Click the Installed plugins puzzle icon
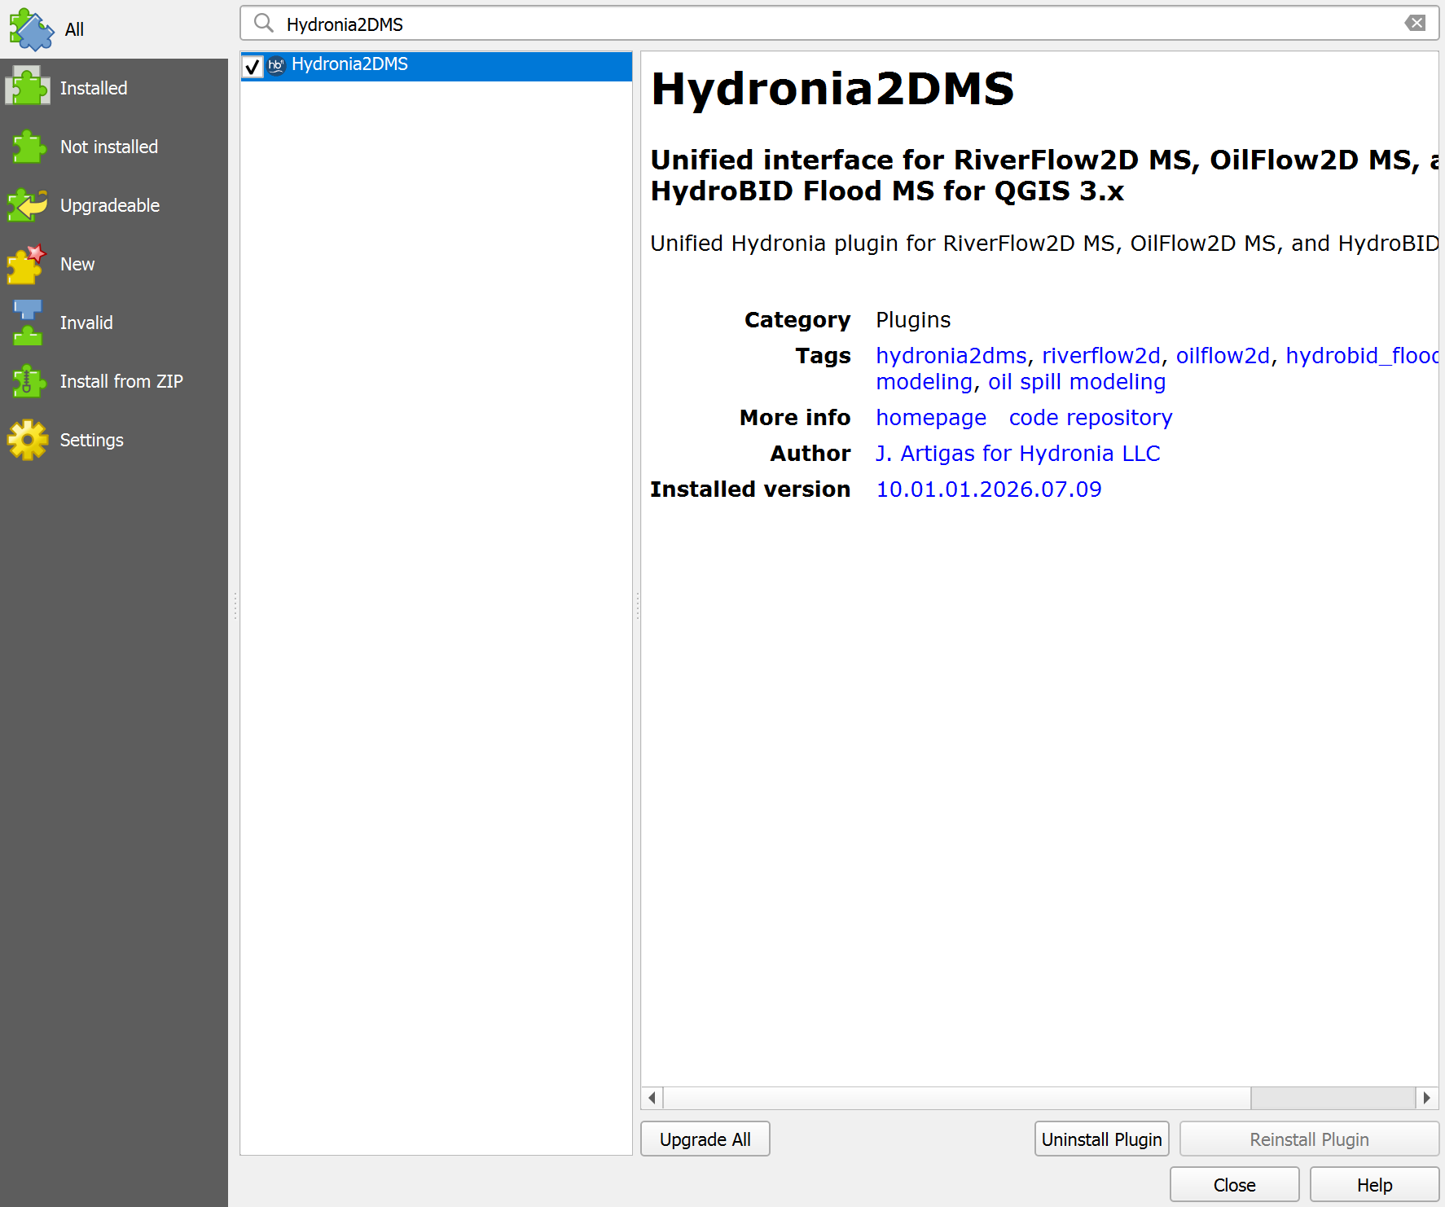Image resolution: width=1445 pixels, height=1207 pixels. (x=28, y=87)
